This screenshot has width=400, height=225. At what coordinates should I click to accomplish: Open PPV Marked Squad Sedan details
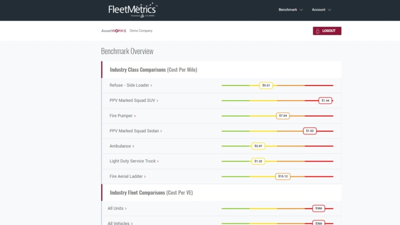pos(136,131)
